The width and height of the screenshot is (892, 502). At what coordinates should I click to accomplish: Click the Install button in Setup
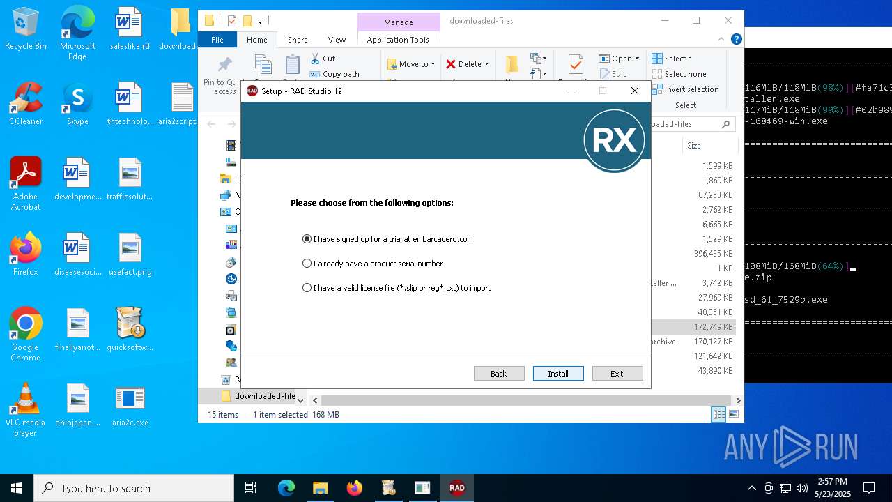pos(558,374)
